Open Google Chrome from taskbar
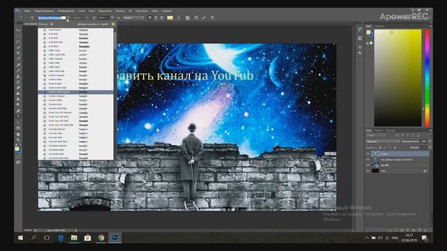The image size is (447, 251). click(101, 238)
